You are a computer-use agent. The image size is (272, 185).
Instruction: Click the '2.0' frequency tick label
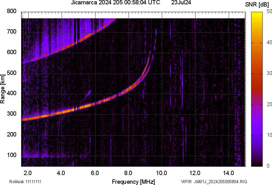point(28,173)
